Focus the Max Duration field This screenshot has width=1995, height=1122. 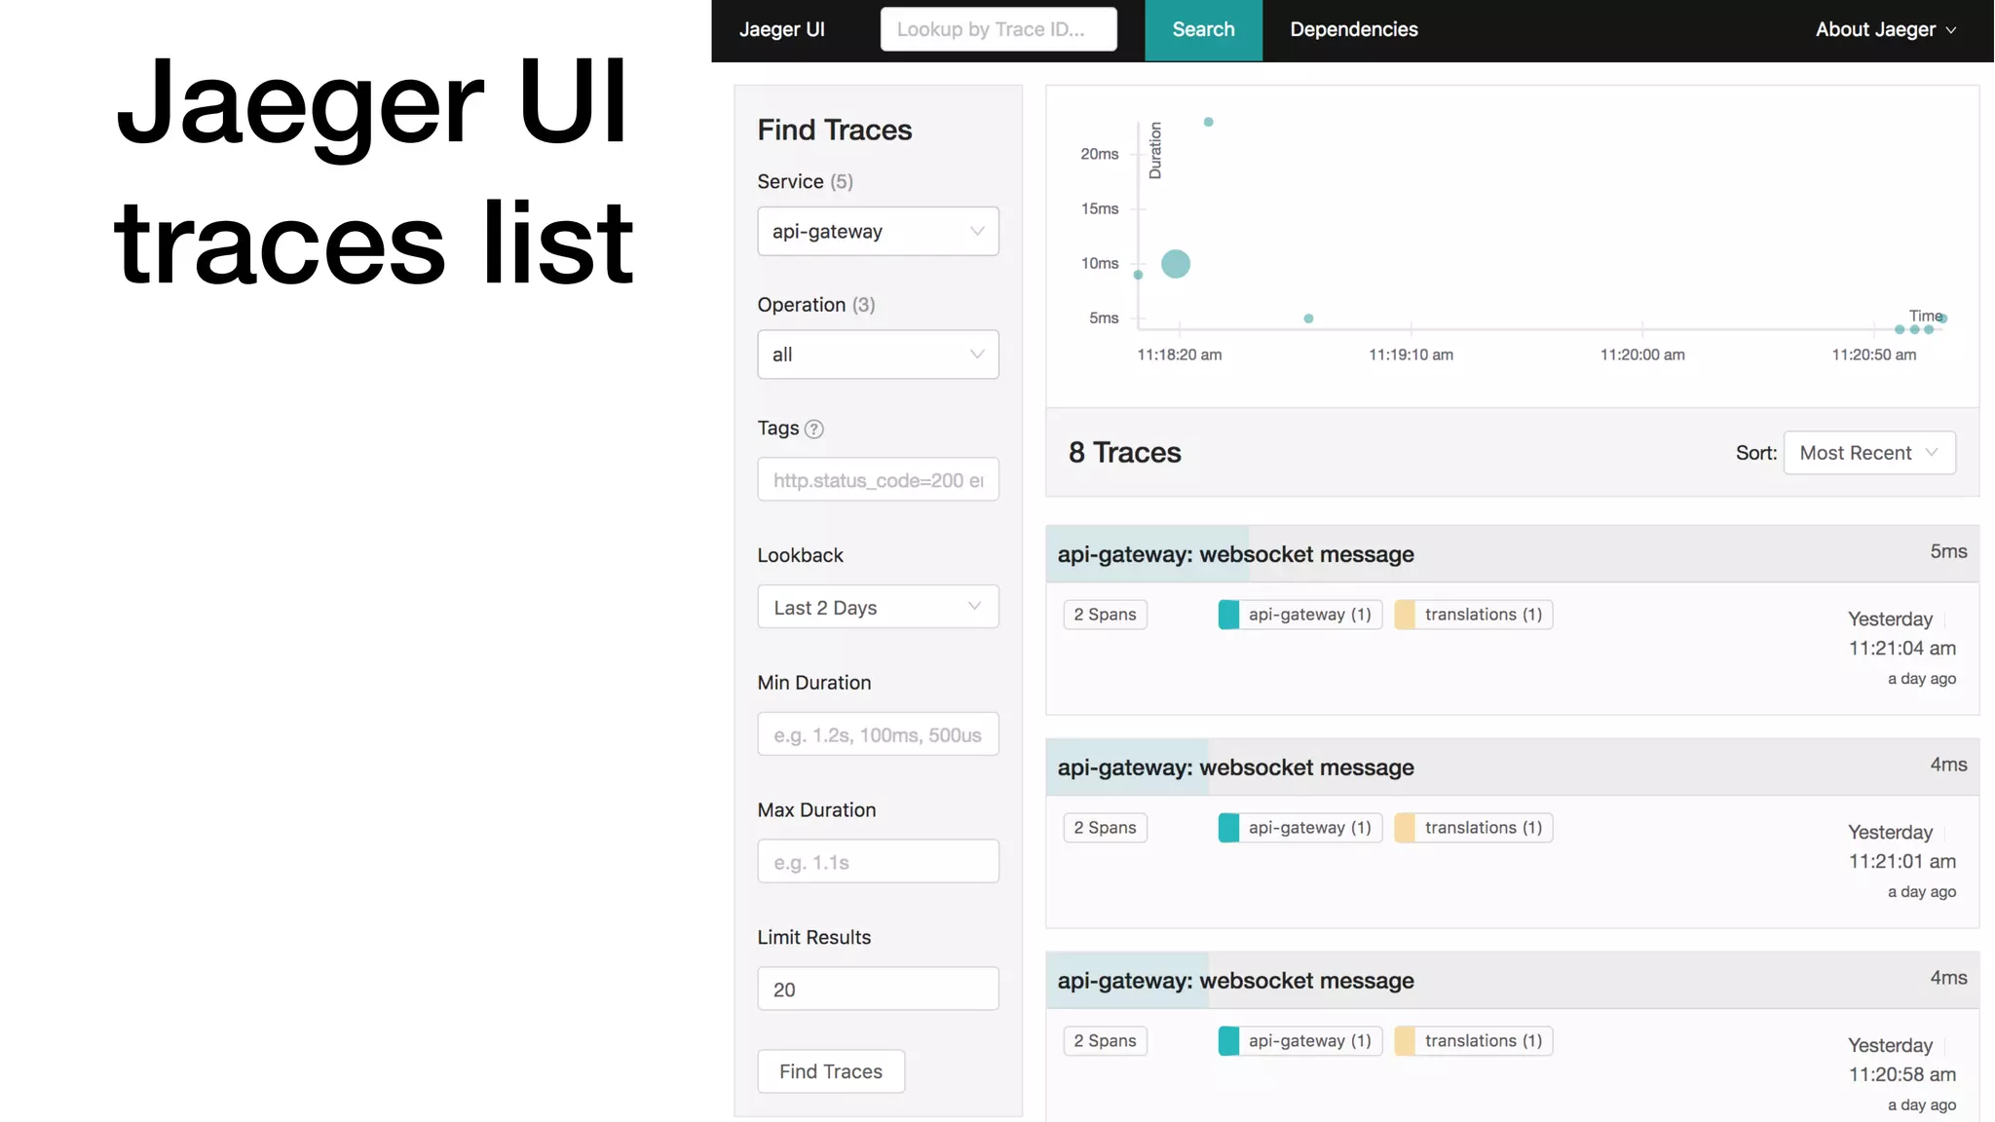pos(878,862)
